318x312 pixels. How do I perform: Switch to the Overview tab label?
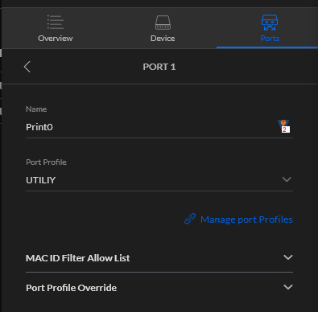point(56,39)
